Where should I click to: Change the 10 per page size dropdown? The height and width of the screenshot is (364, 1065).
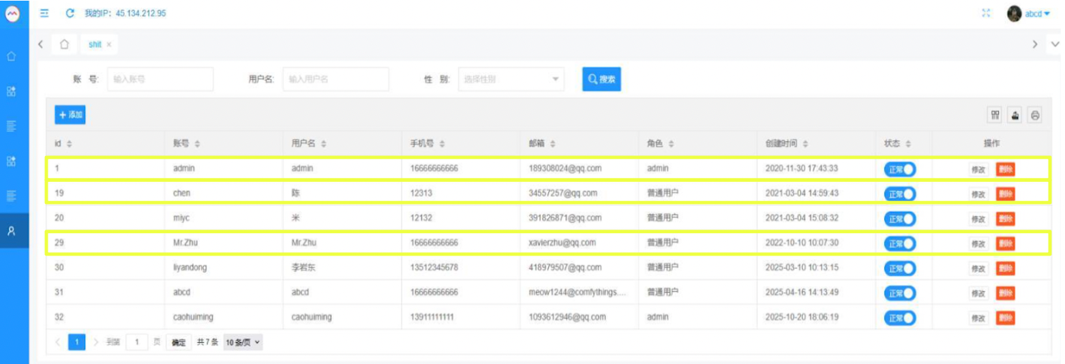pos(243,342)
